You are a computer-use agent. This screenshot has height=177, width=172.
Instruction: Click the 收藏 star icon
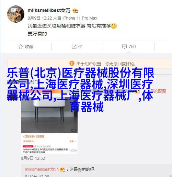21,46
